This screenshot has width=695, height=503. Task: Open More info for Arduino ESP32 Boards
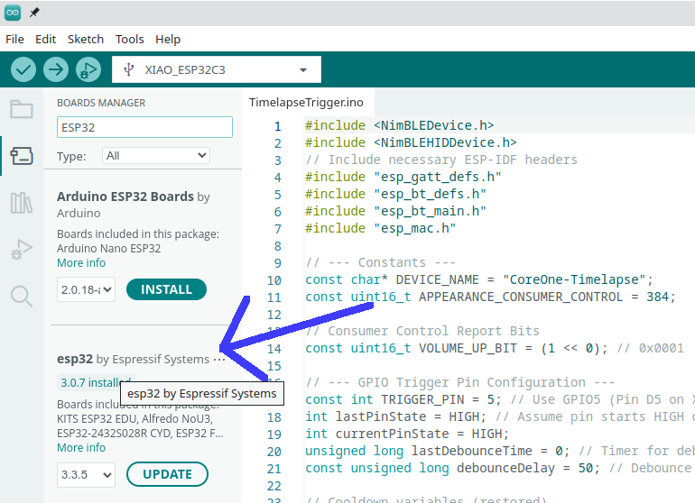pos(81,263)
